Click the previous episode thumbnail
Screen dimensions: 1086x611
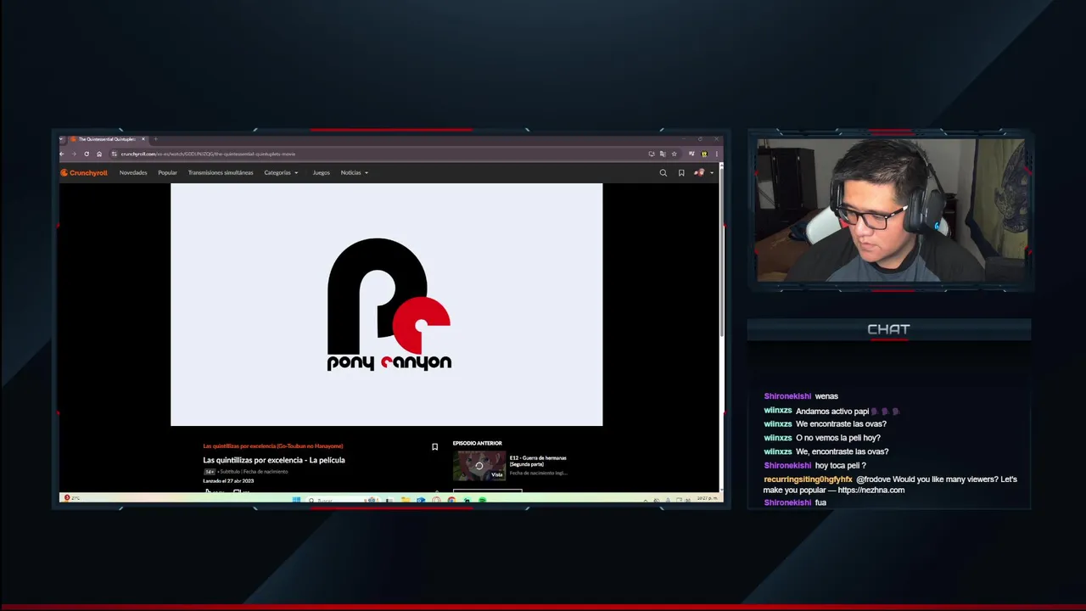point(479,466)
